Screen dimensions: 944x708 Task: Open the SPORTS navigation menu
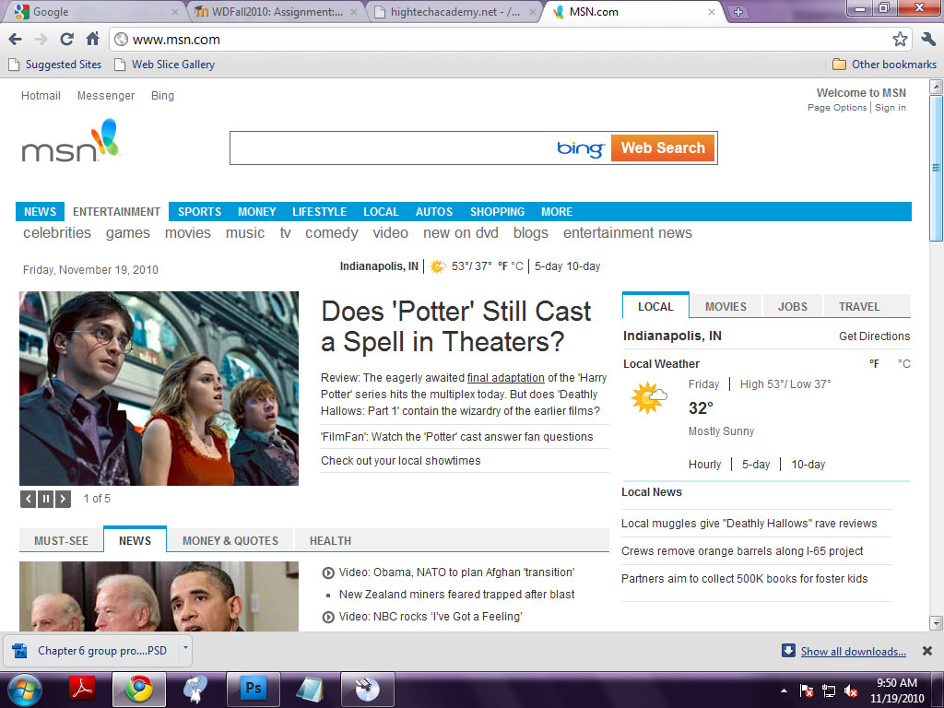coord(199,212)
